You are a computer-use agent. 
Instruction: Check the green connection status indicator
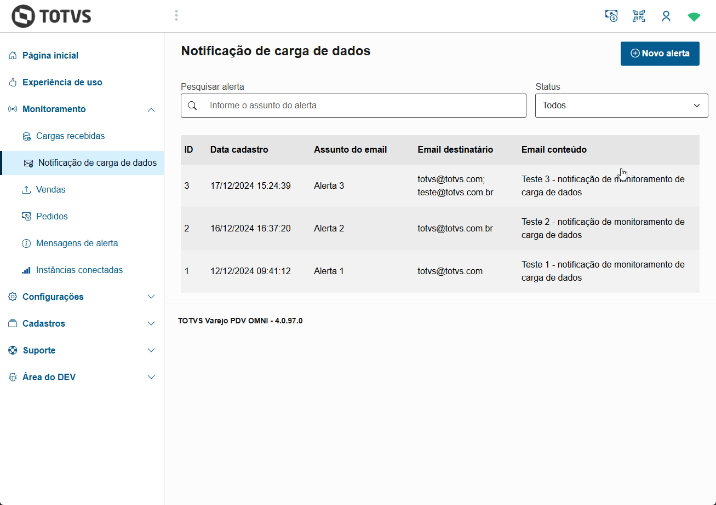(x=694, y=16)
